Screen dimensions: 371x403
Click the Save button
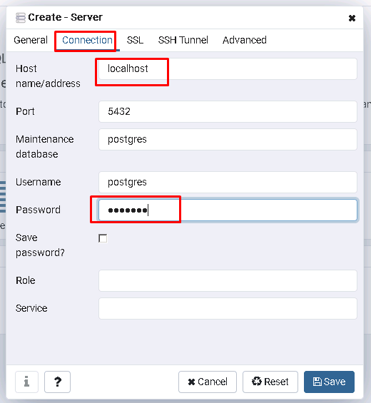(x=329, y=382)
